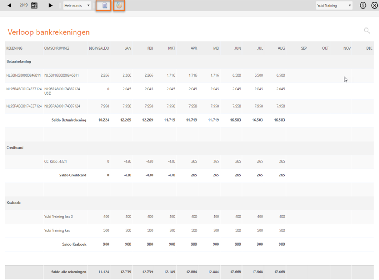Click the OMSCHRIJVING column header
Image resolution: width=379 pixels, height=280 pixels.
57,48
